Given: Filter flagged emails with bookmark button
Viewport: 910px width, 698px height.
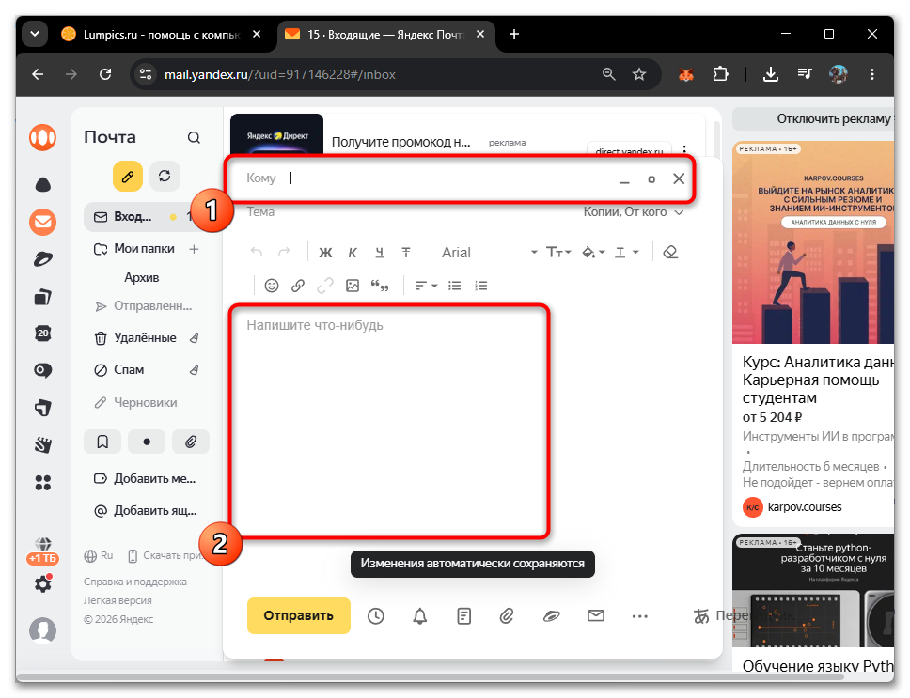Looking at the screenshot, I should (102, 442).
